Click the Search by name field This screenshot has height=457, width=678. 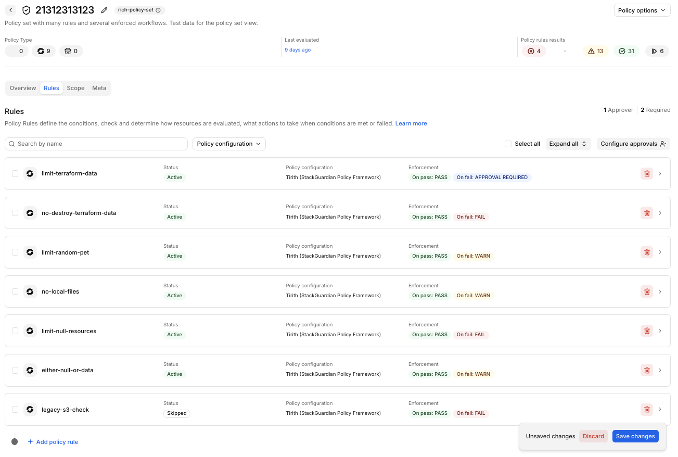coord(96,144)
